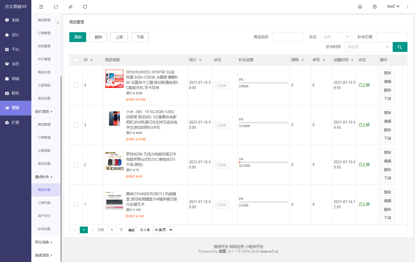Open 商城 in main sidebar
Image resolution: width=415 pixels, height=262 pixels.
[x=16, y=79]
